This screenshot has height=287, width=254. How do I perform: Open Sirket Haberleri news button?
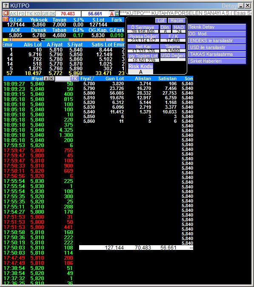[x=217, y=61]
